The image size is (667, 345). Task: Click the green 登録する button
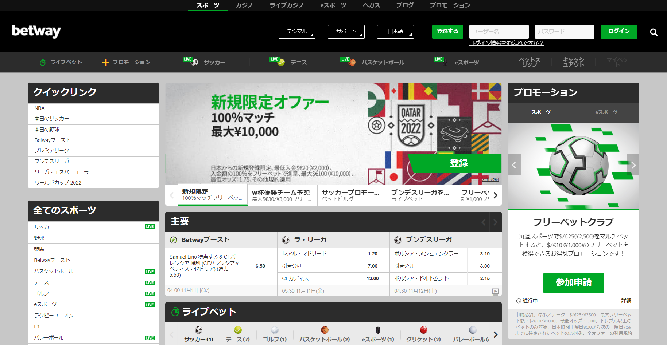coord(447,32)
